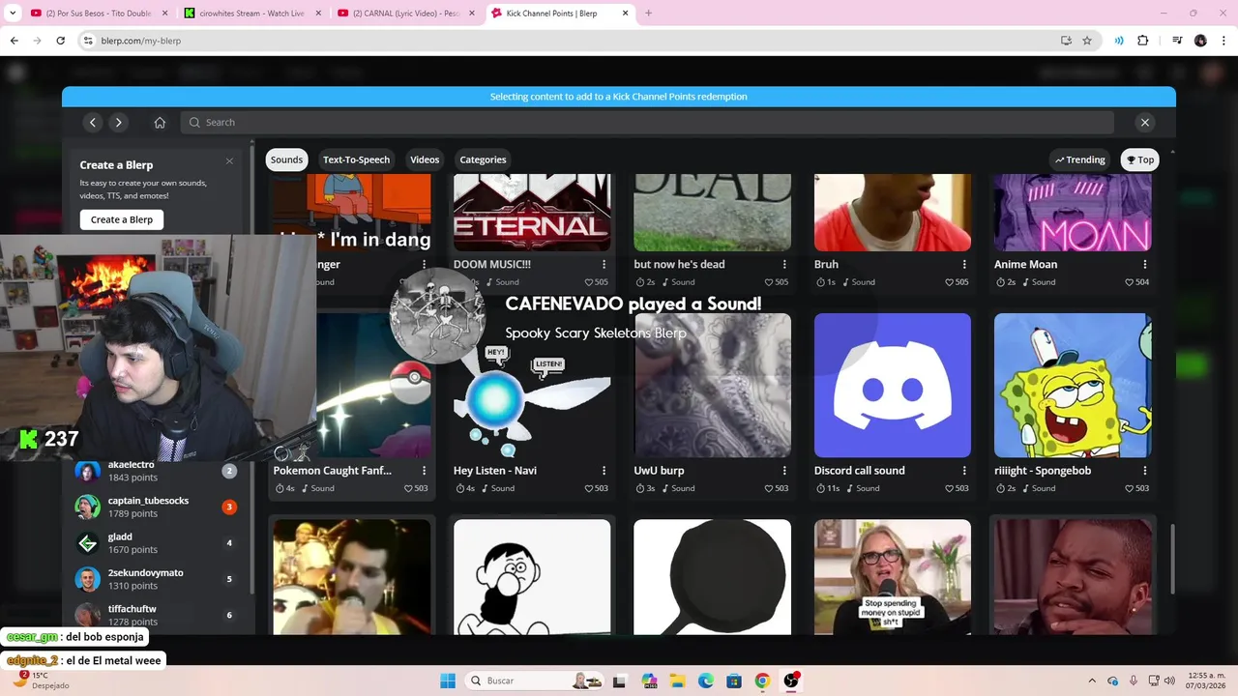Switch to the Sounds tab

tap(286, 159)
